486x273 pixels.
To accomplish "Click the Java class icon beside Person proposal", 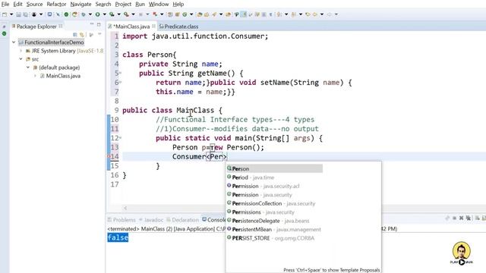I will [229, 168].
